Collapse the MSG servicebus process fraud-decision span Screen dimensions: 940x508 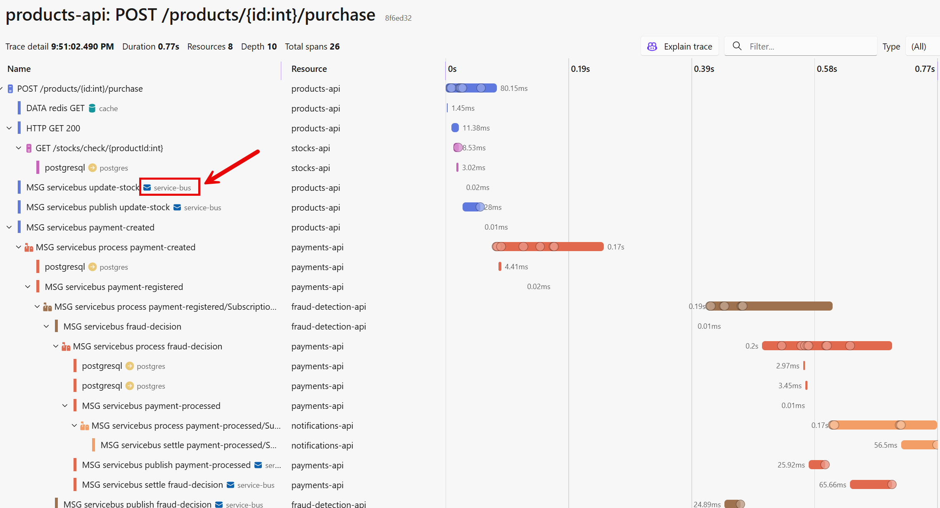(x=56, y=346)
